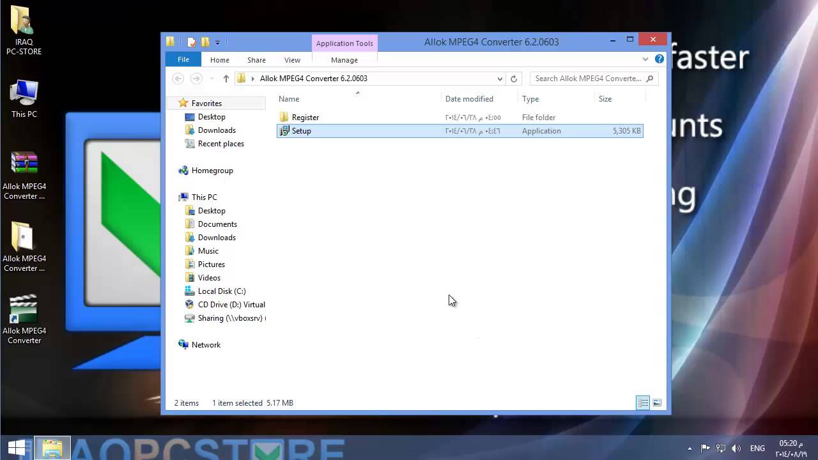Image resolution: width=818 pixels, height=460 pixels.
Task: Expand address bar root chevron arrow
Action: [x=253, y=79]
